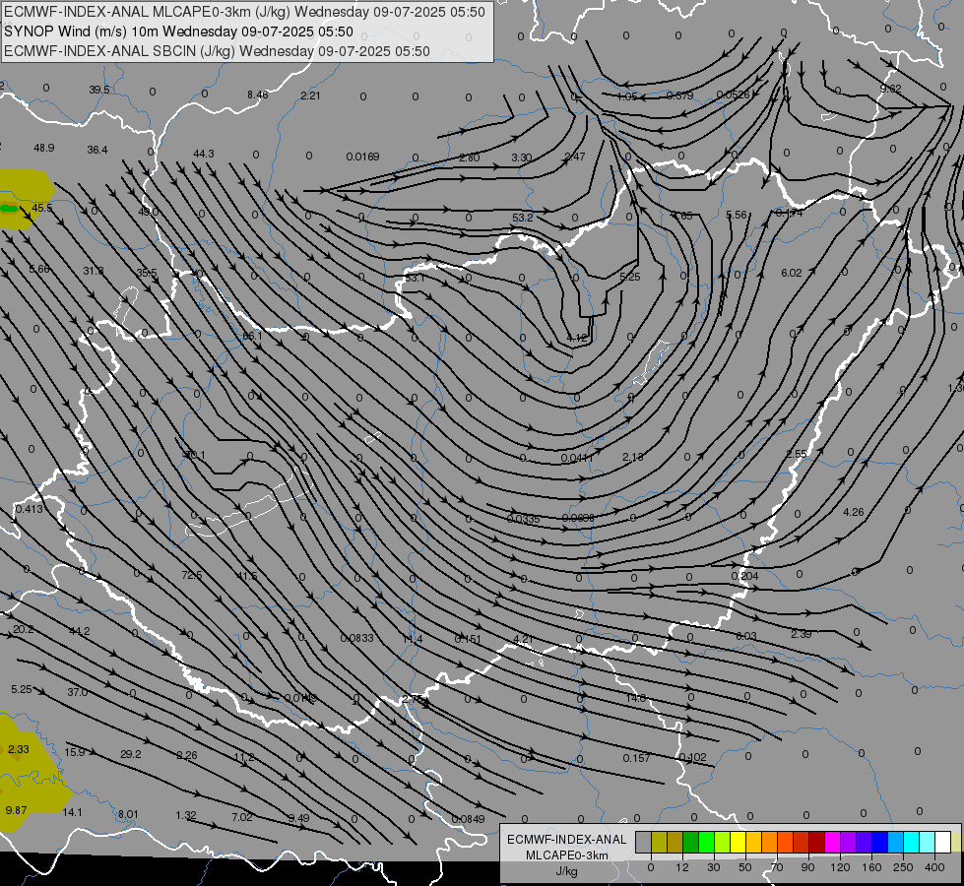Click the 8.46 value on the map
Image resolution: width=964 pixels, height=886 pixels.
point(258,95)
